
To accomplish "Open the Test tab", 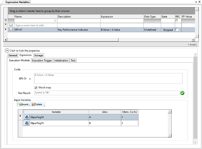I will click(x=73, y=61).
